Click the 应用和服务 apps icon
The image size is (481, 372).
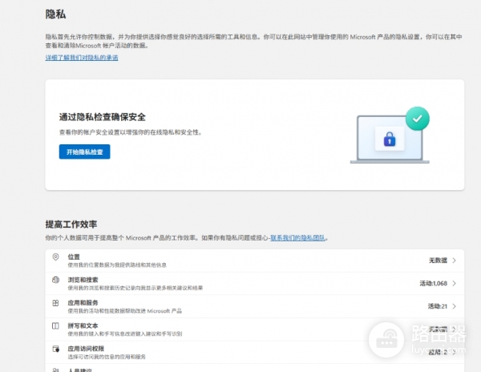pos(55,303)
